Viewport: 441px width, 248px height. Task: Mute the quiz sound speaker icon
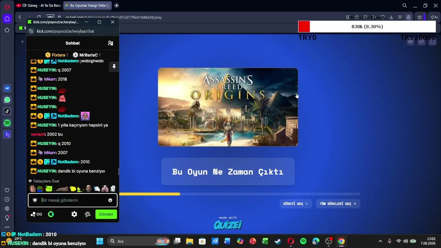410,42
